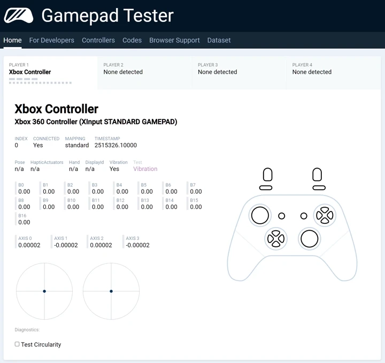Screen dimensions: 385x363
Task: Click the left bumper on controller diagram
Action: click(x=266, y=188)
